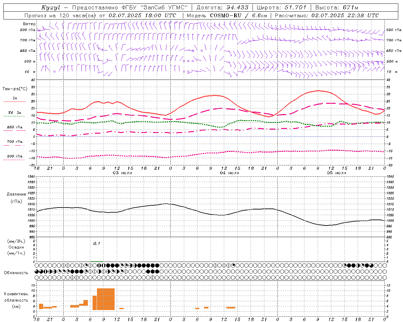403x322 pixels.
Task: Click the 'Осадки' precipitation label
Action: point(16,247)
